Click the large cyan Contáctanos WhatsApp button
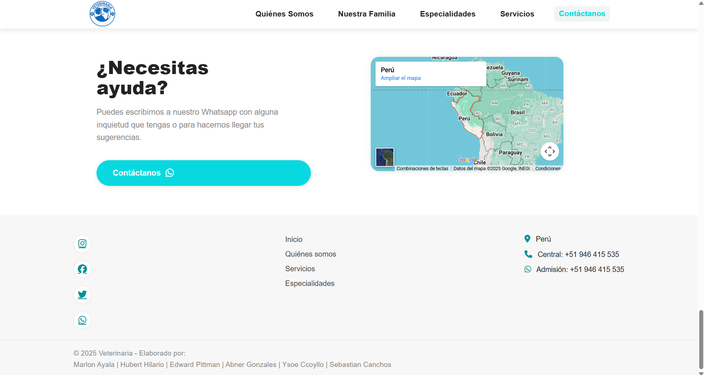Image resolution: width=704 pixels, height=375 pixels. coord(204,173)
